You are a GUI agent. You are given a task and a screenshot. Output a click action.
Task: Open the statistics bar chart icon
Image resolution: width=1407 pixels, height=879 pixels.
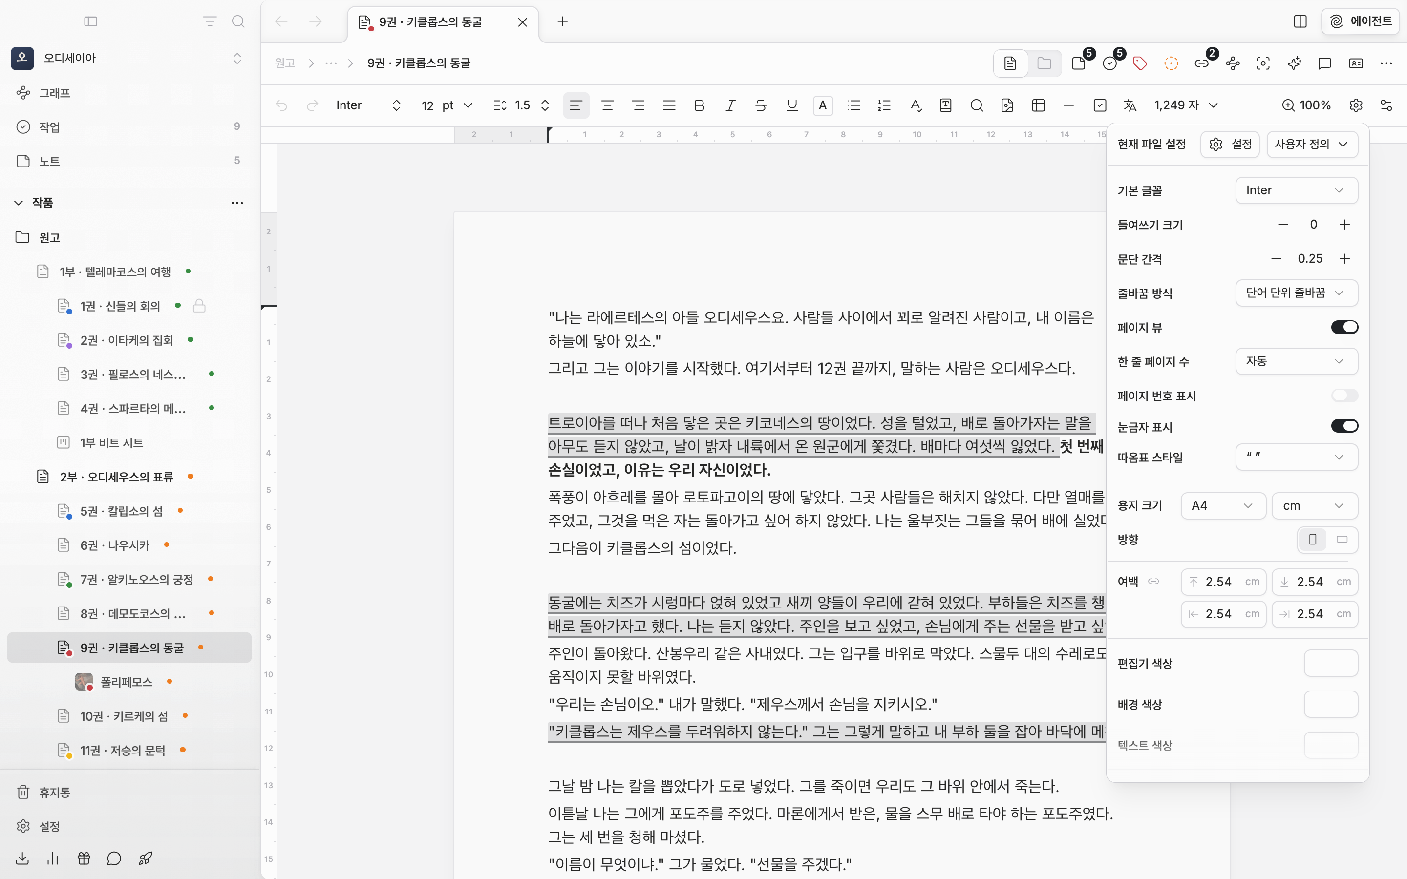[53, 858]
